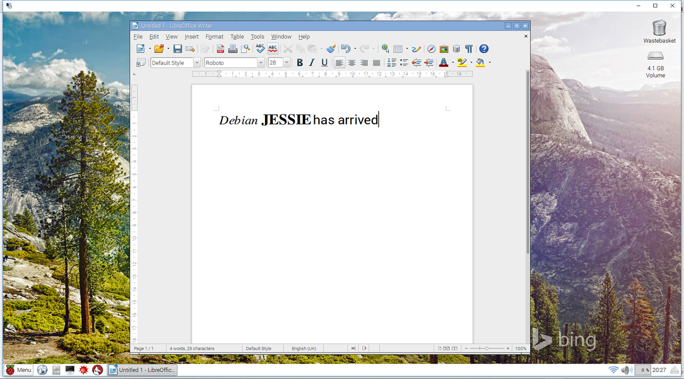
Task: Apply font color with the red A
Action: tap(444, 62)
